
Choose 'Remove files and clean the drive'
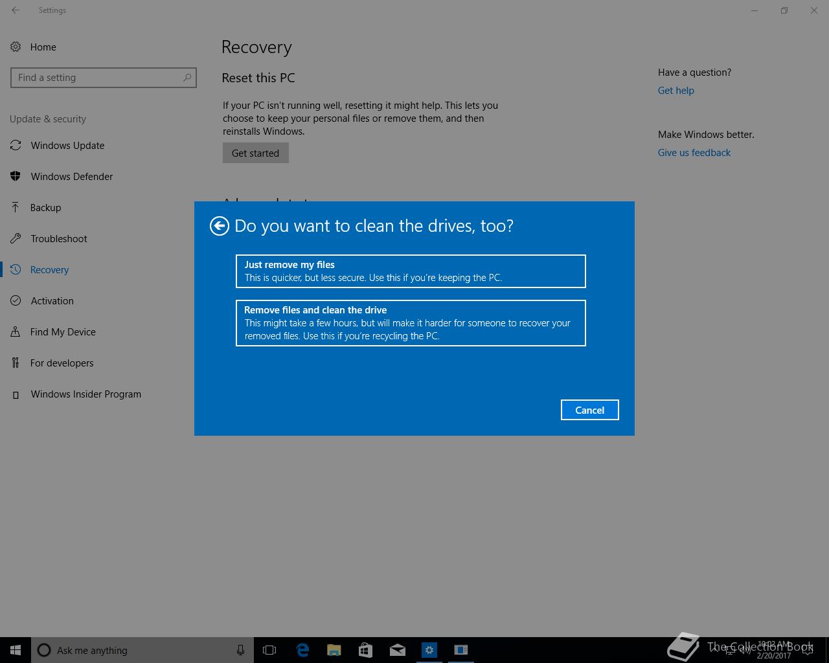pyautogui.click(x=411, y=323)
